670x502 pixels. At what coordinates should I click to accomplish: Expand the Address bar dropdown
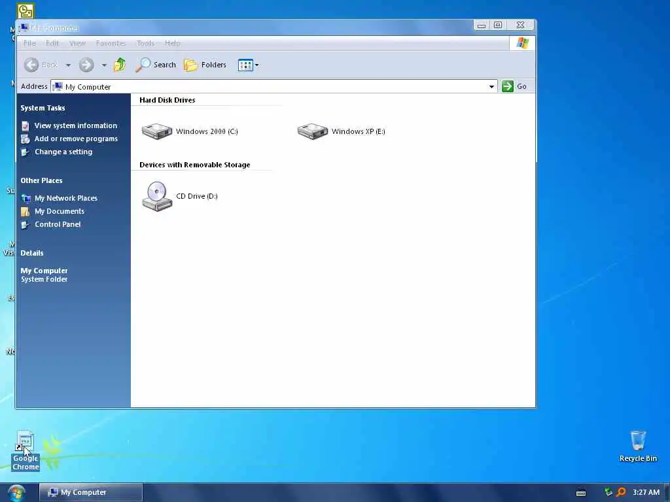pos(491,87)
